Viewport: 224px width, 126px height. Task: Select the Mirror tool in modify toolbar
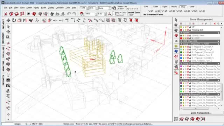[25, 20]
